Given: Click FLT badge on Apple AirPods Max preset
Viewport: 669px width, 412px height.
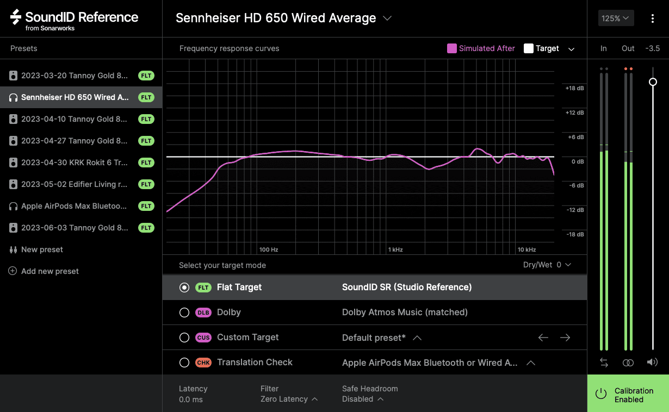Looking at the screenshot, I should (x=146, y=206).
